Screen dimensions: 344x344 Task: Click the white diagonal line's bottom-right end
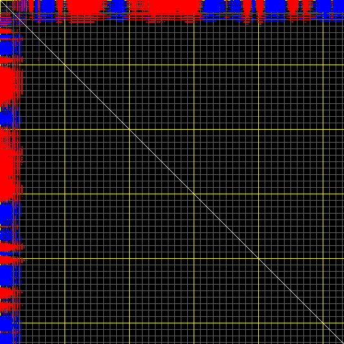(343, 343)
